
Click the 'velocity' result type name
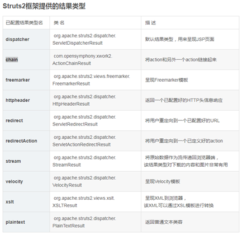14,182
